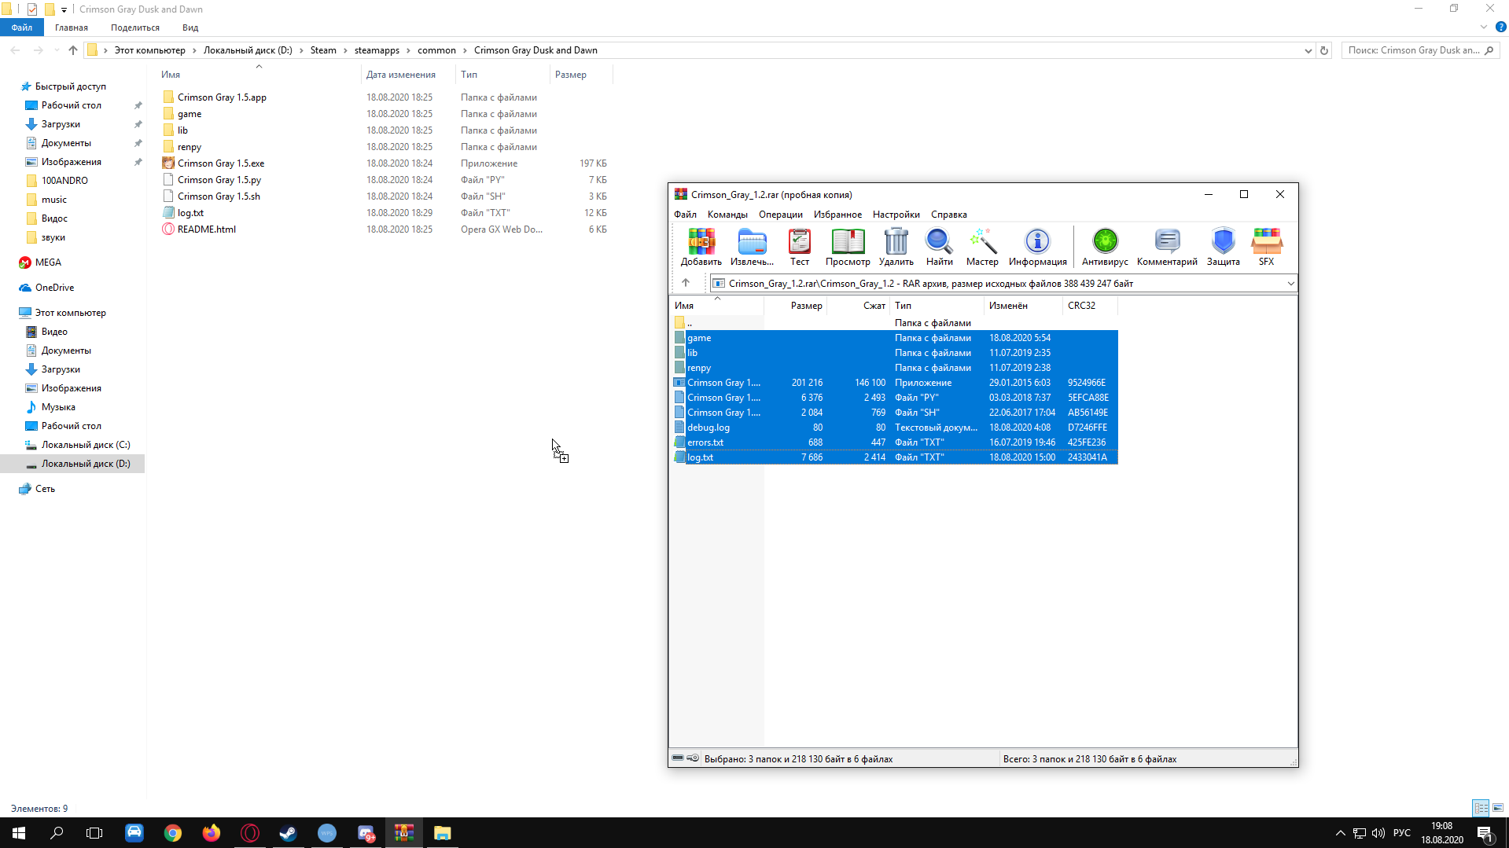Run the Test (Тест) archive tool

pyautogui.click(x=800, y=247)
